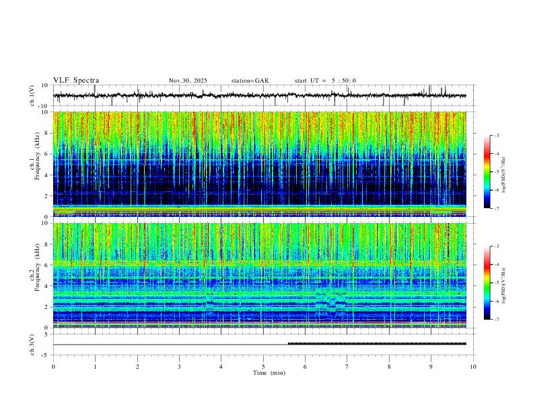Image resolution: width=533 pixels, height=411 pixels.
Task: Click the time axis tick label "1"
Action: pos(95,367)
